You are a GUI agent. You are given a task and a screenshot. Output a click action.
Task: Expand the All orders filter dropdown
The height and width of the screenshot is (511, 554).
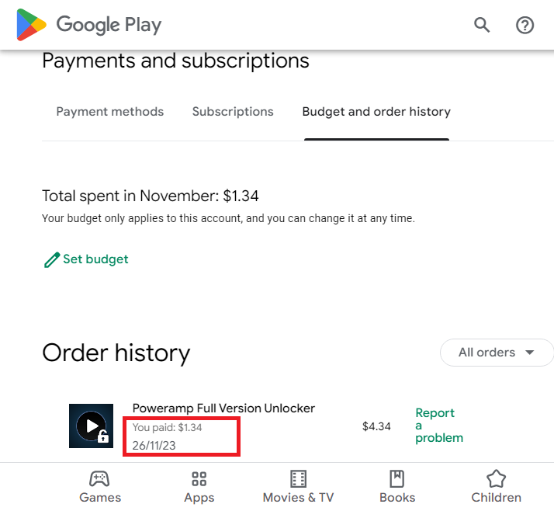click(497, 353)
